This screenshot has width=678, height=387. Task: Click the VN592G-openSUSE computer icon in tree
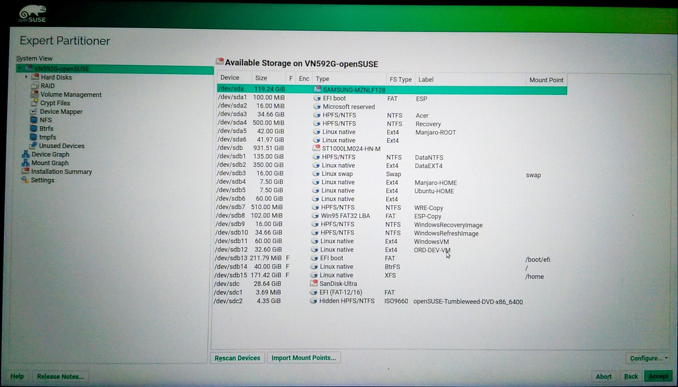click(29, 68)
